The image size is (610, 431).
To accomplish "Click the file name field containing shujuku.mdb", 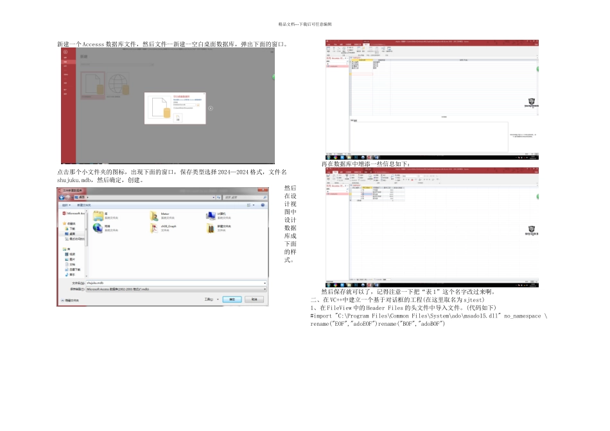I will click(176, 283).
